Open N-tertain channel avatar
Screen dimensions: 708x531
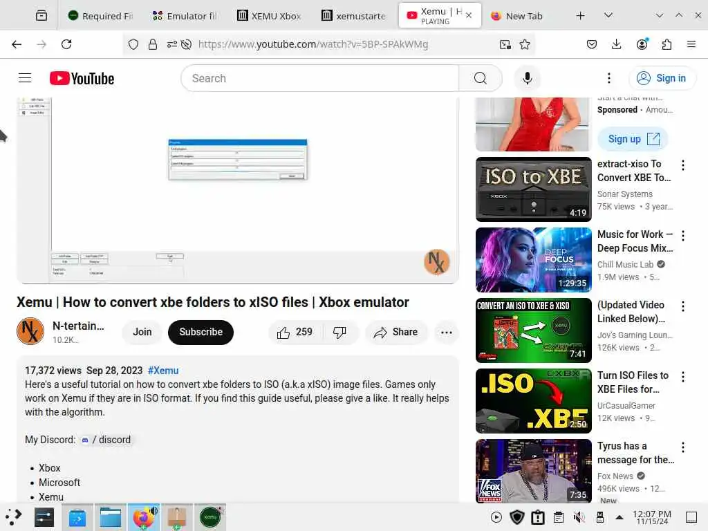30,331
